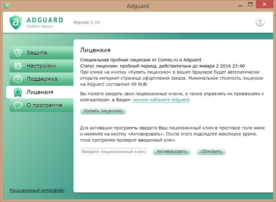Open help via round question mark button
Screen dimensions: 276x202
coord(260,22)
